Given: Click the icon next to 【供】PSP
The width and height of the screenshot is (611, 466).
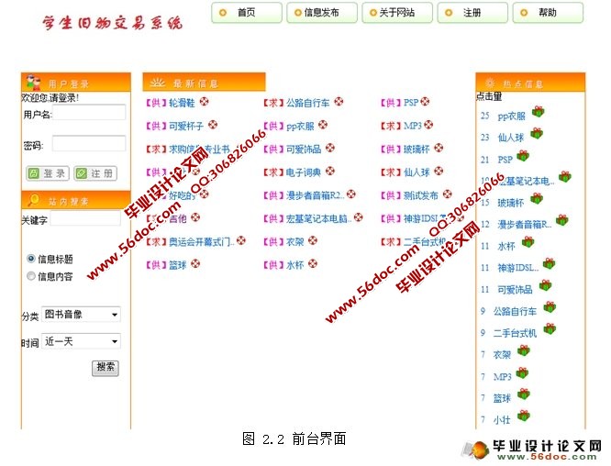Looking at the screenshot, I should click(425, 102).
